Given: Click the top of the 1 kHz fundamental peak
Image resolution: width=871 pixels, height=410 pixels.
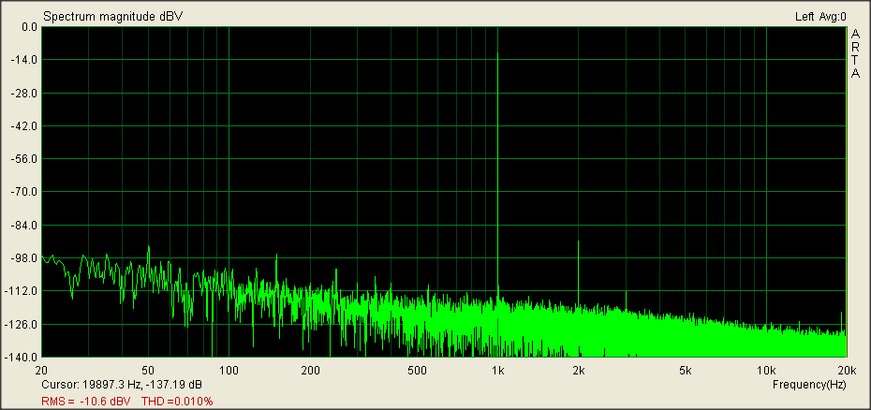Looking at the screenshot, I should tap(497, 52).
